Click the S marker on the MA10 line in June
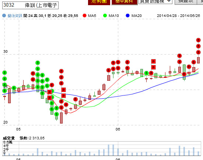 coord(146,73)
